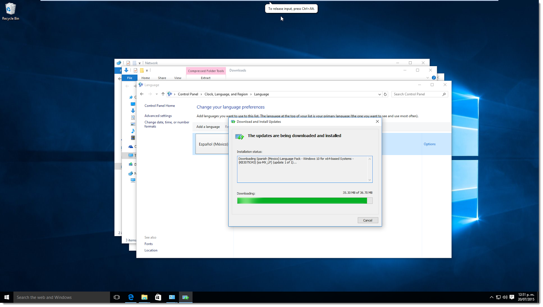
Task: Click the magnifier icon in Control Panel search
Action: point(444,94)
